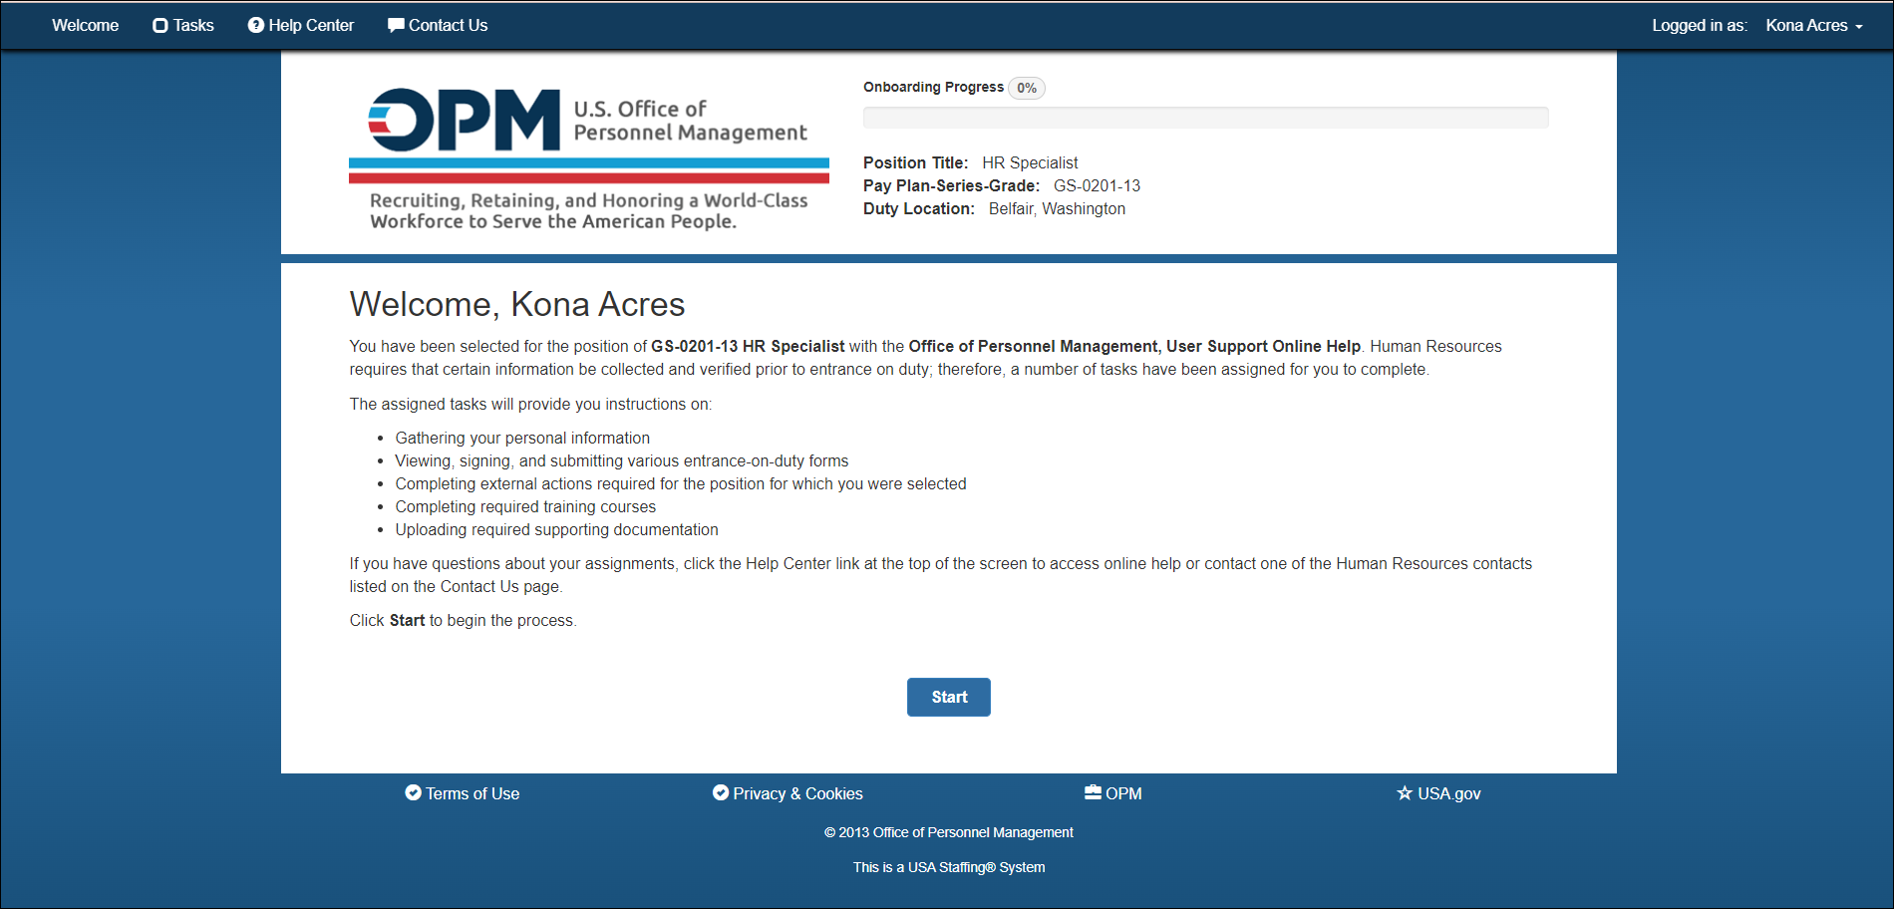Click the 0% progress badge

[1027, 88]
